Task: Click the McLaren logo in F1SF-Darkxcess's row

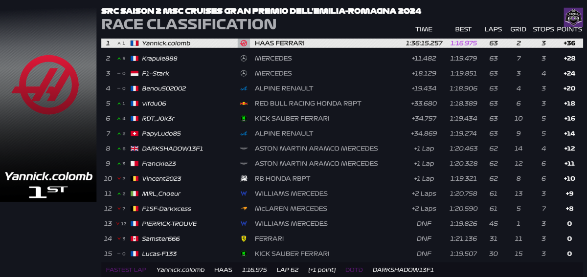Action: point(244,209)
